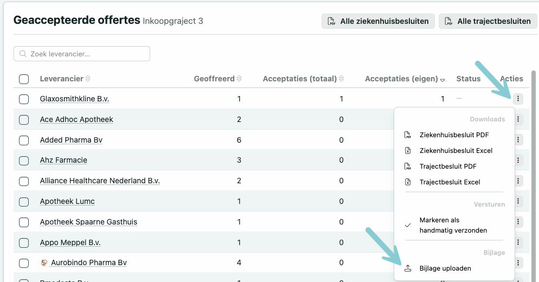Open actions menu for Ahz Farmacie

(518, 161)
